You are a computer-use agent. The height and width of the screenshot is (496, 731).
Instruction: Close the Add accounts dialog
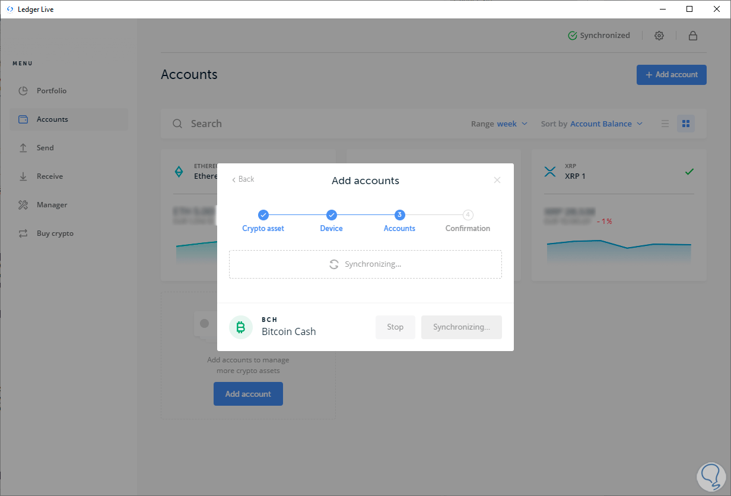[497, 180]
